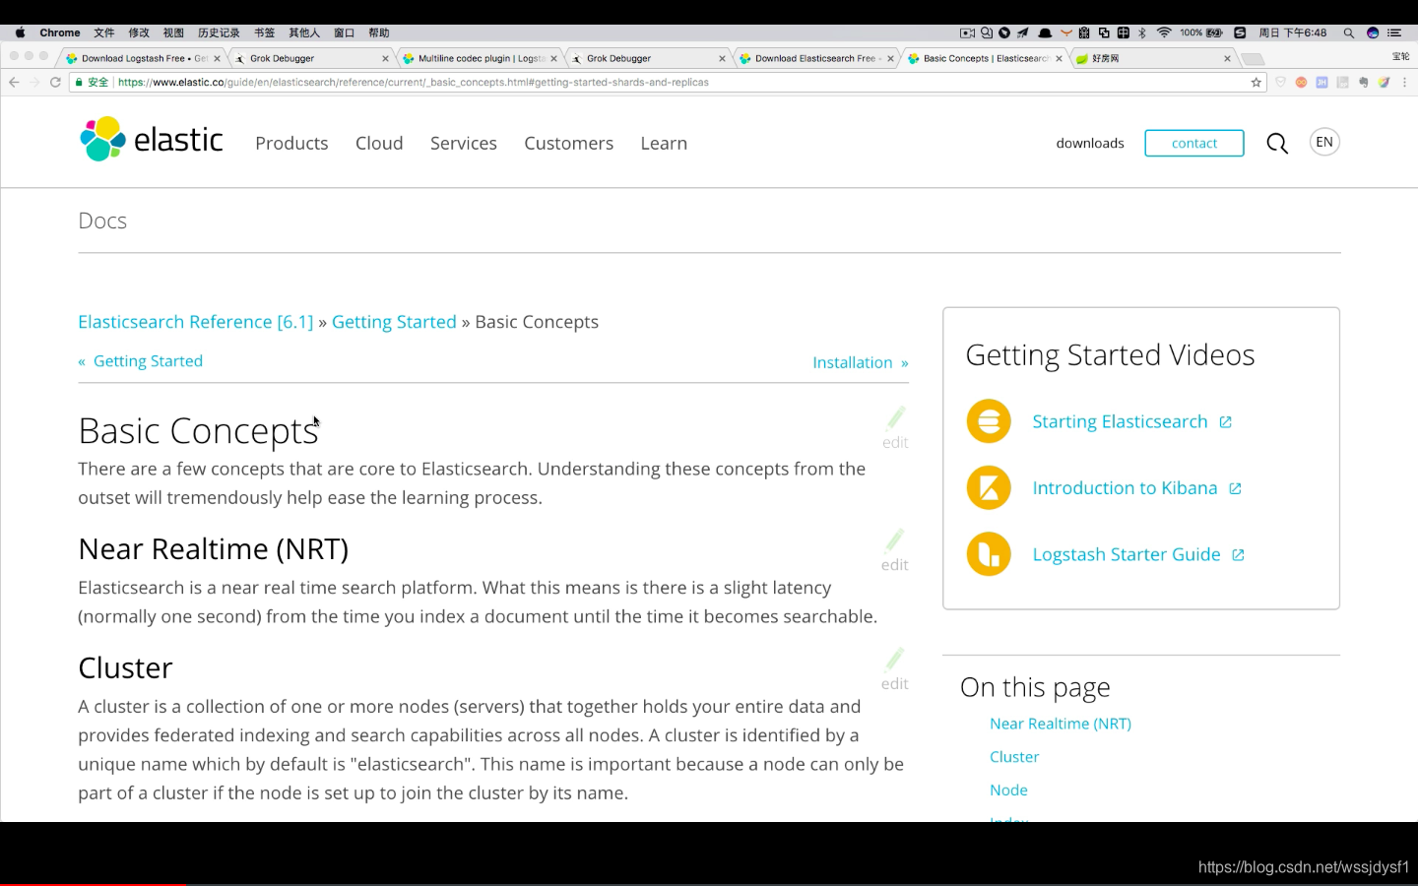Switch to Download Elasticsearch Free tab
This screenshot has height=886, width=1418.
point(815,59)
